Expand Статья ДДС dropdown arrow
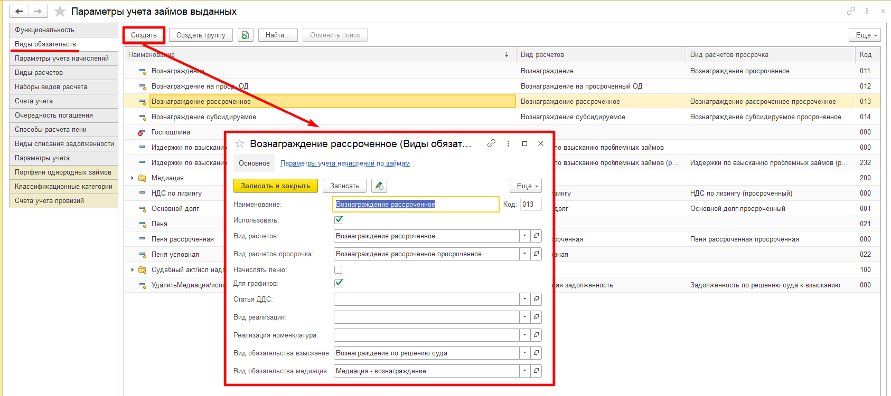 point(524,299)
